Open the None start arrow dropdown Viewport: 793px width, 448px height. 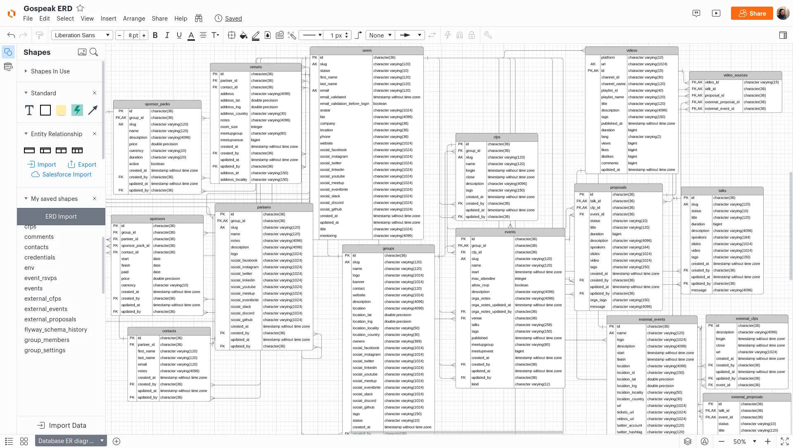click(x=380, y=35)
